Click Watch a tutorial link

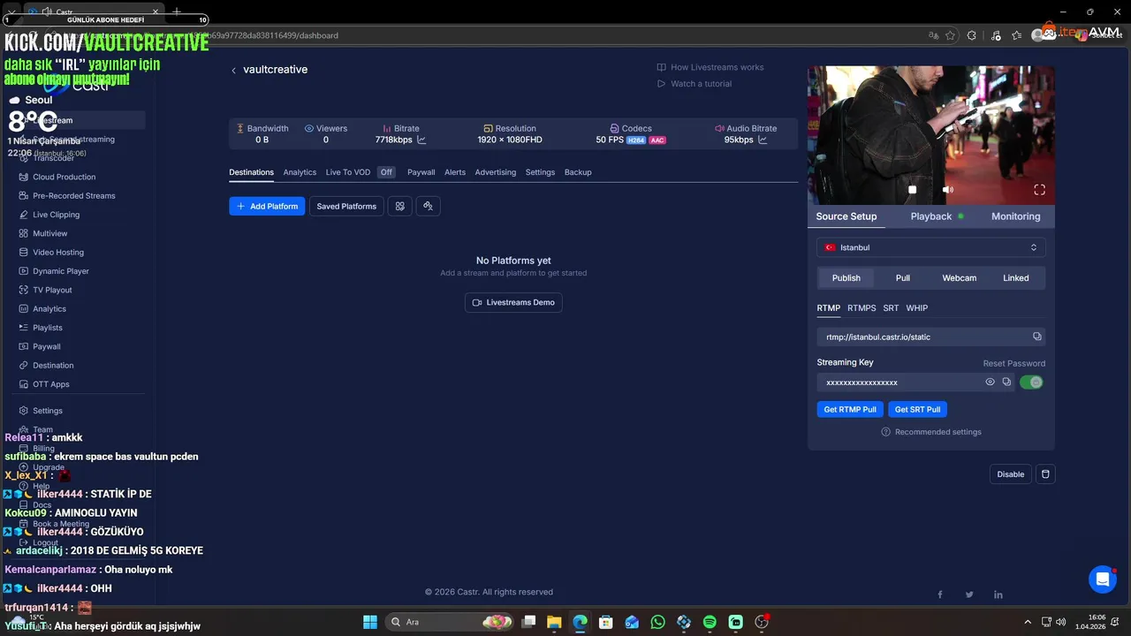pos(695,84)
